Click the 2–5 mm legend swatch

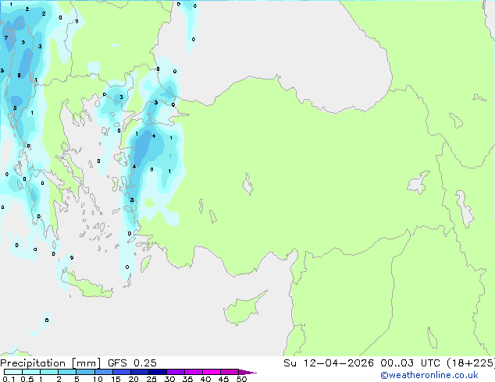coord(67,372)
